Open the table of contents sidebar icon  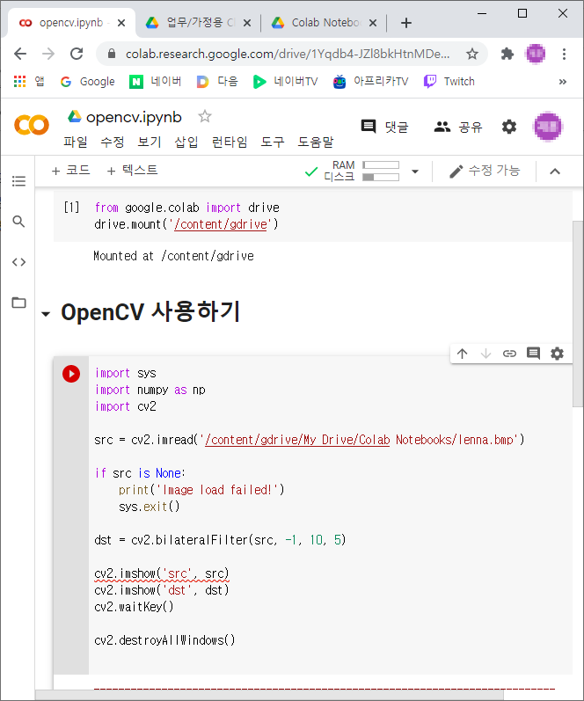(18, 181)
